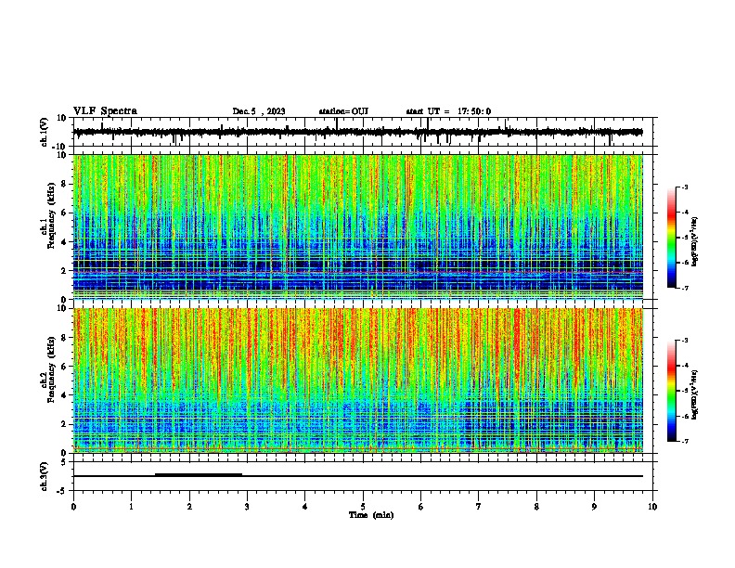
Task: Click the "-3" value on ch.1 colorbar
Action: [x=685, y=187]
